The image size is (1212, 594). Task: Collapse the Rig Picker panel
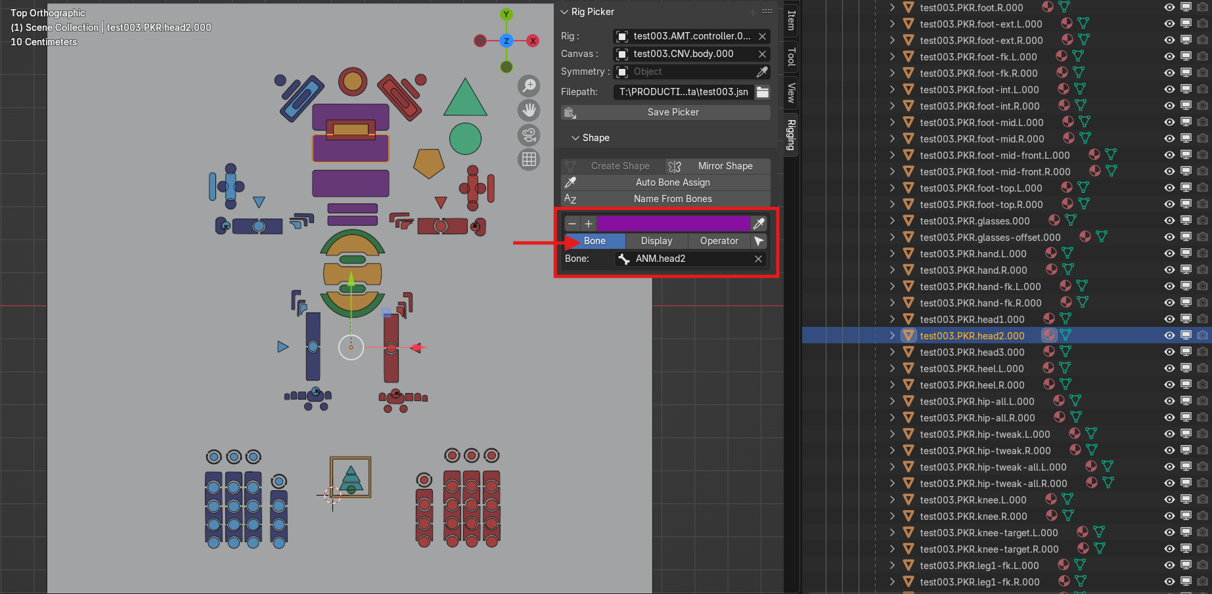click(564, 12)
